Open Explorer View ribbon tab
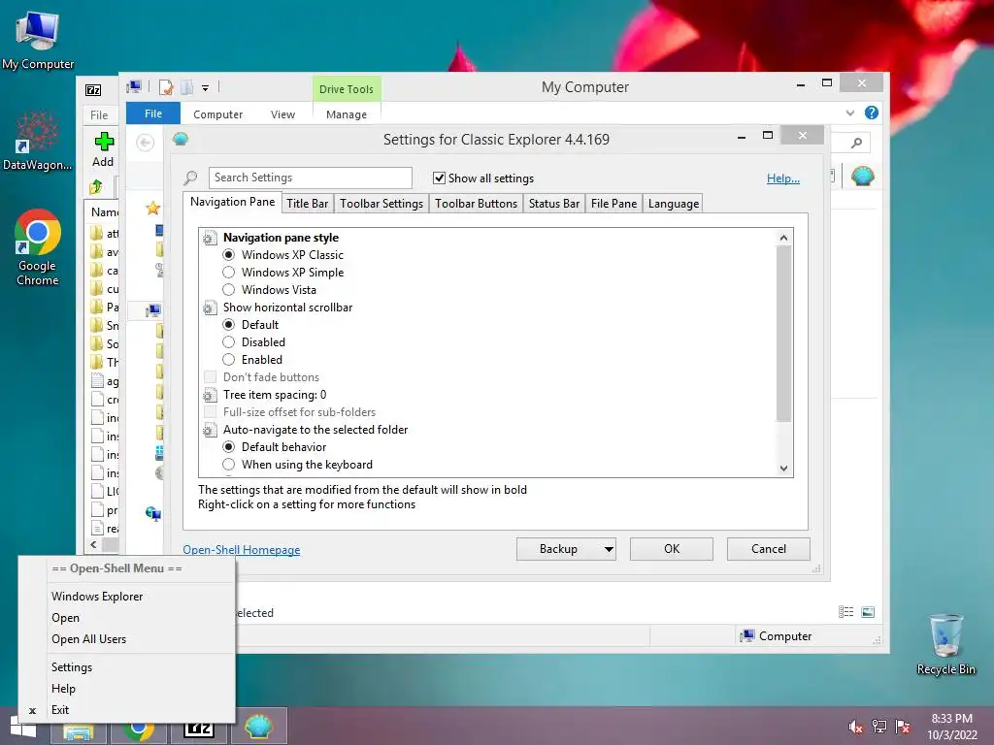994x745 pixels. coord(282,114)
